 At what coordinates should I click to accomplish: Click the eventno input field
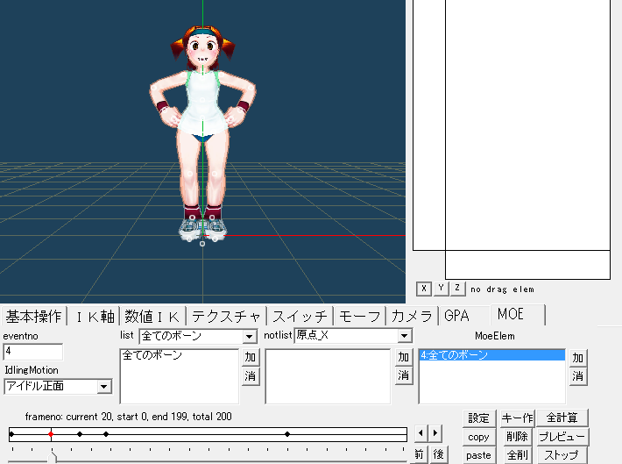pos(33,352)
